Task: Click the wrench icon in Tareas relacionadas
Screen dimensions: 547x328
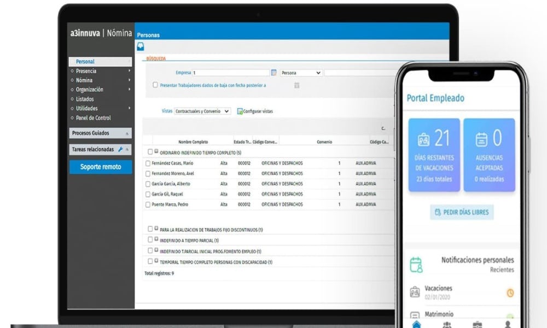Action: (x=120, y=149)
